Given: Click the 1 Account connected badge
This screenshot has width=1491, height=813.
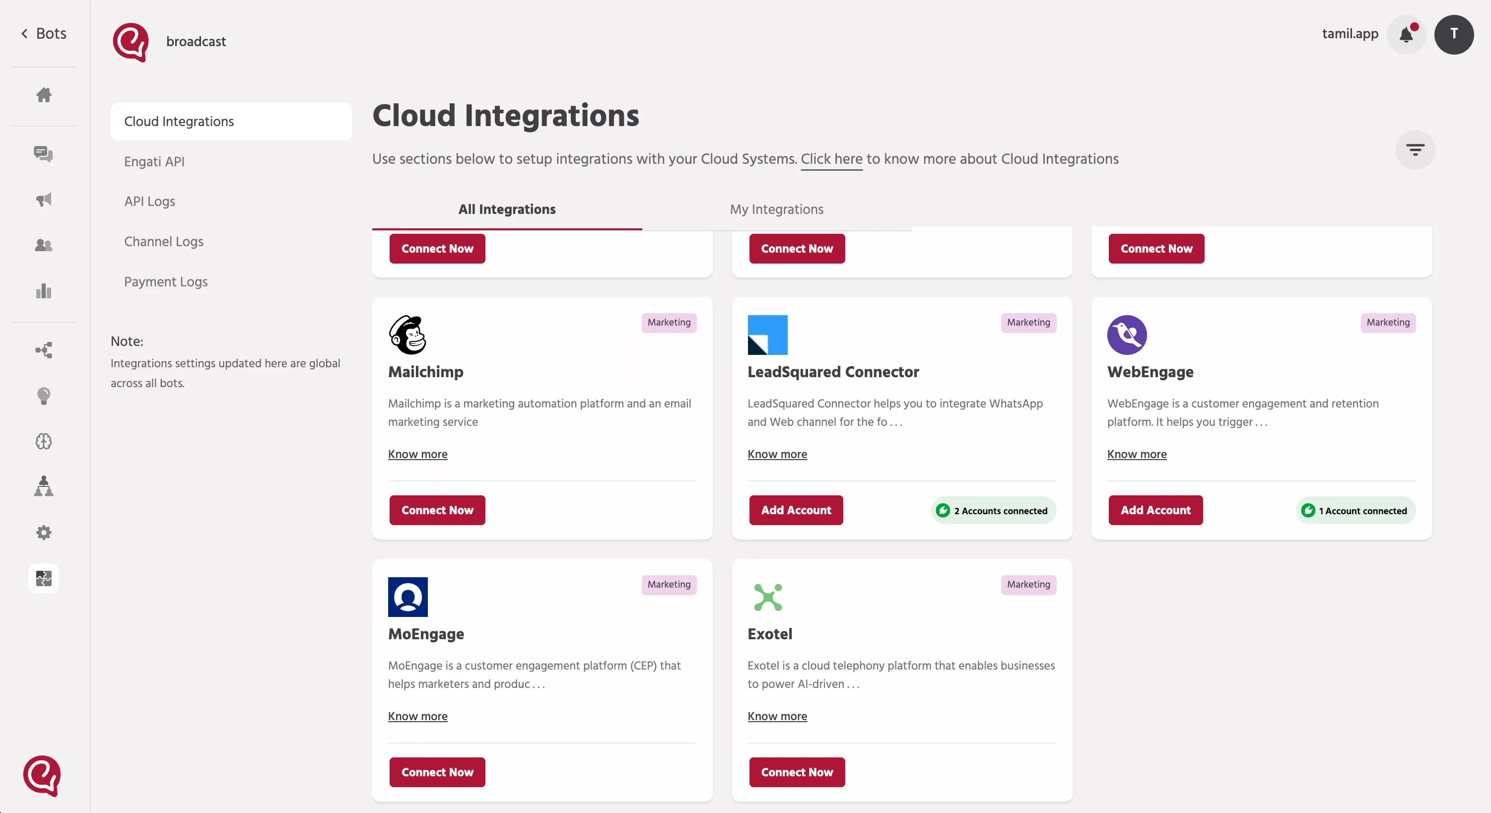Looking at the screenshot, I should [x=1356, y=510].
